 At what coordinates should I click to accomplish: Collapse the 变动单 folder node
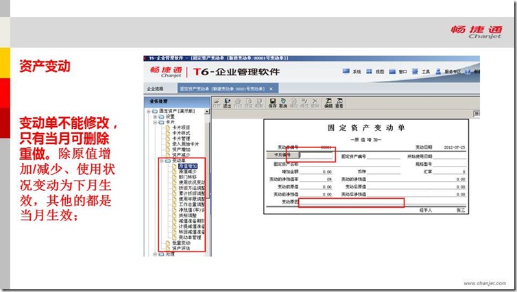pyautogui.click(x=162, y=161)
